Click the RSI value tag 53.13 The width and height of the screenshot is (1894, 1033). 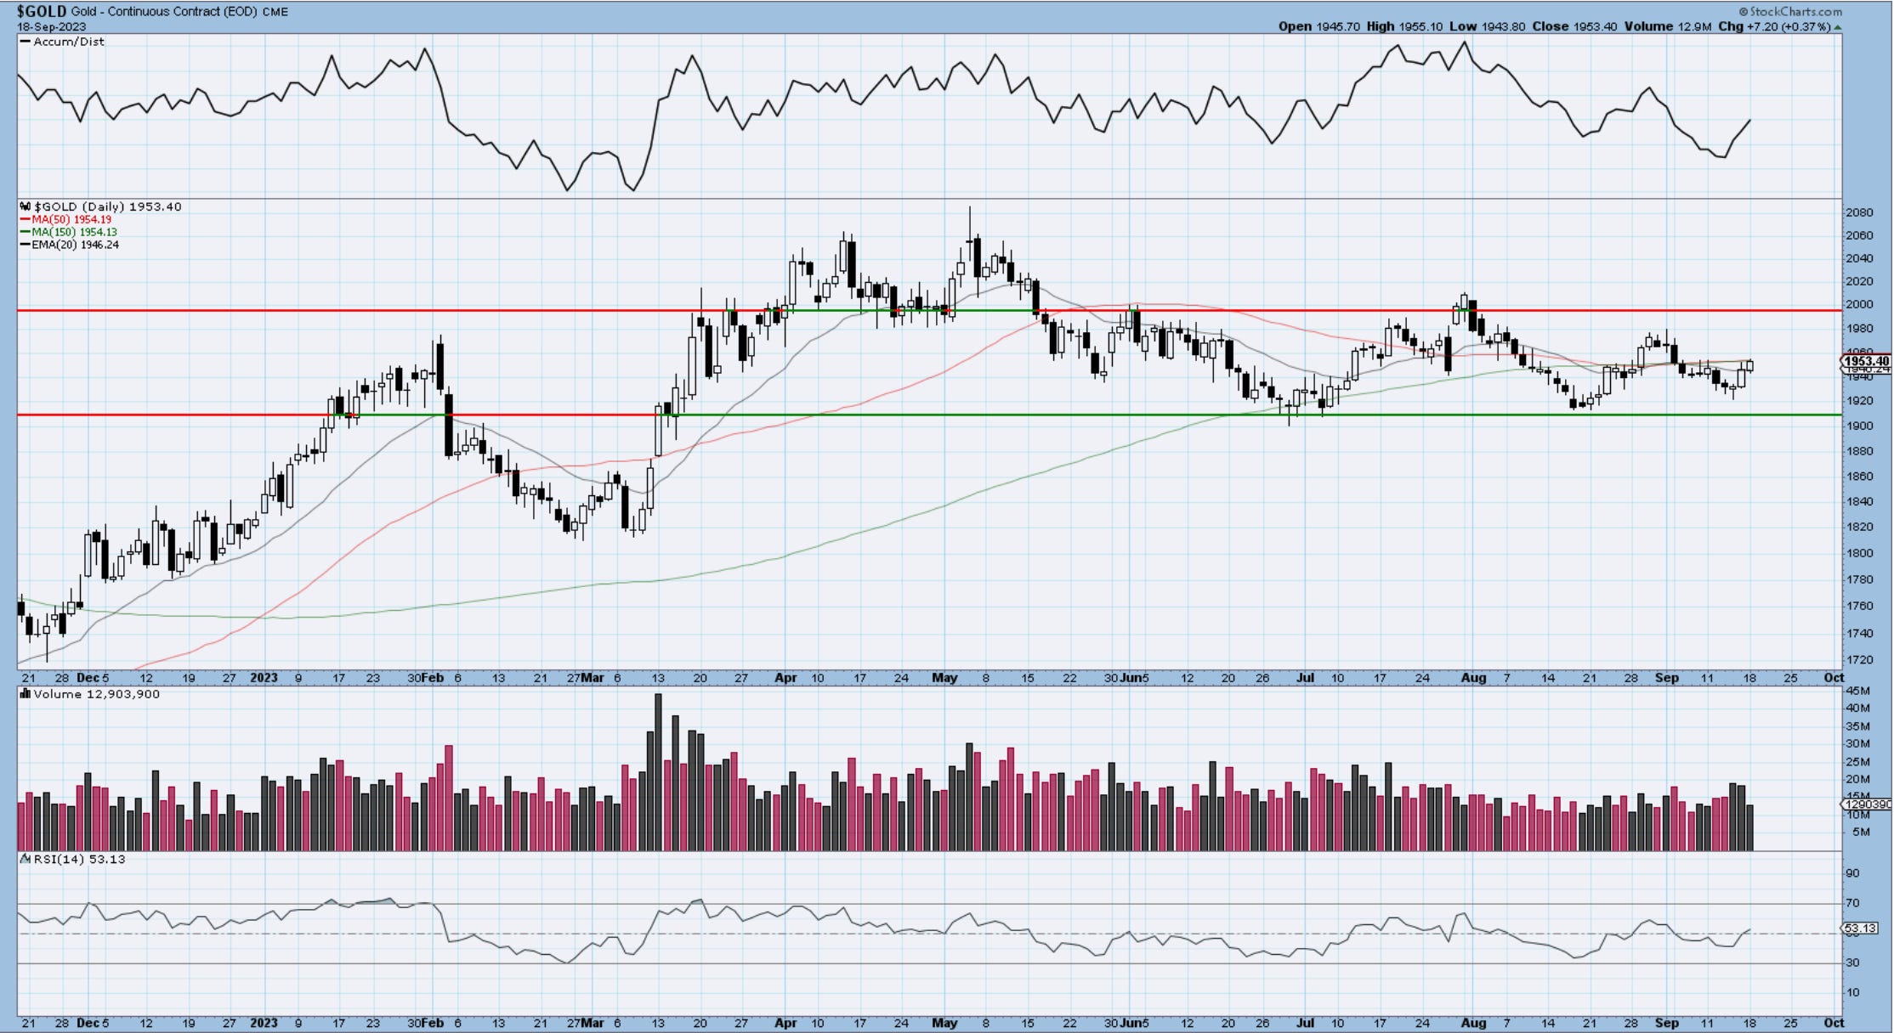(1859, 928)
